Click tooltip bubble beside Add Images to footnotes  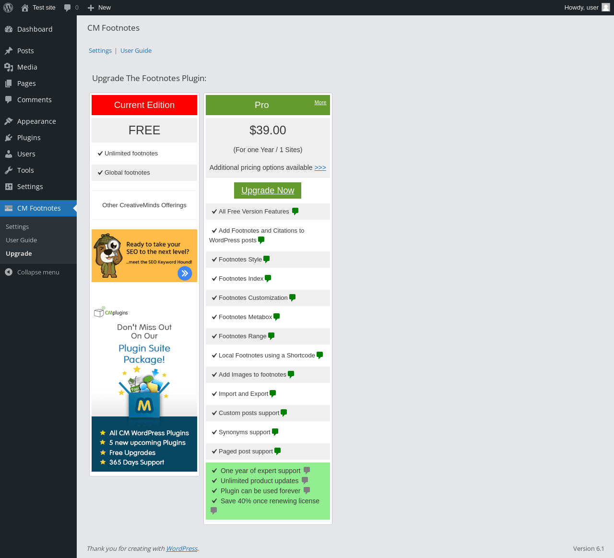point(291,375)
